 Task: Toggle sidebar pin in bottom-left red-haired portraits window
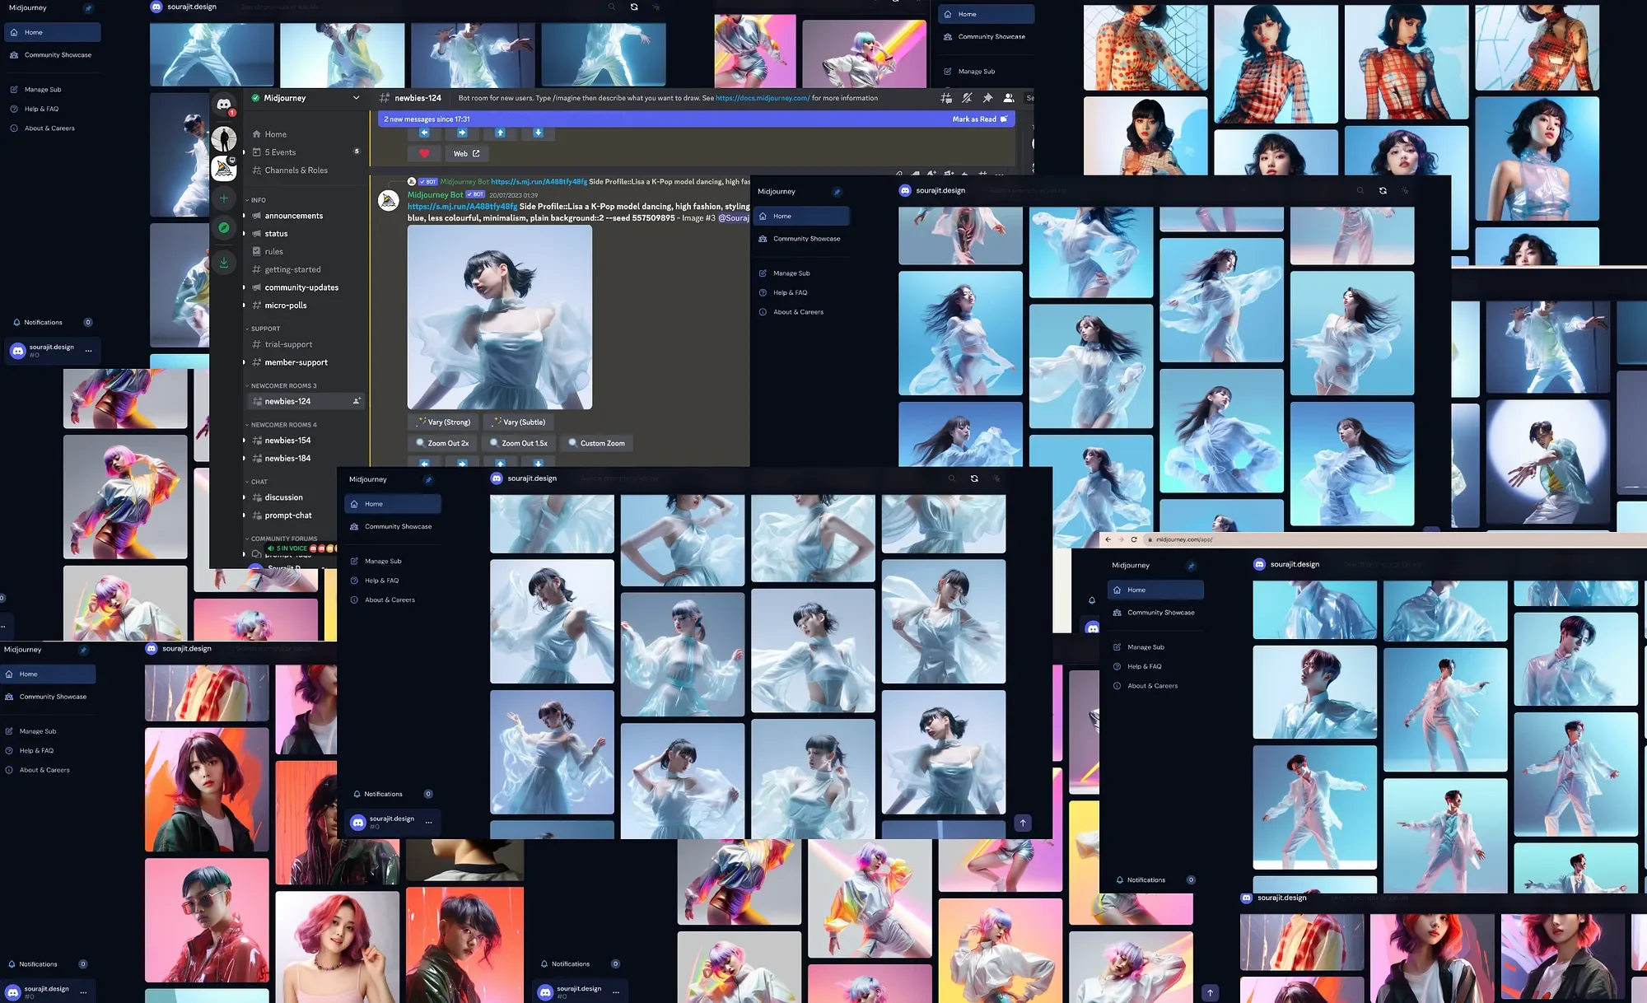click(83, 650)
